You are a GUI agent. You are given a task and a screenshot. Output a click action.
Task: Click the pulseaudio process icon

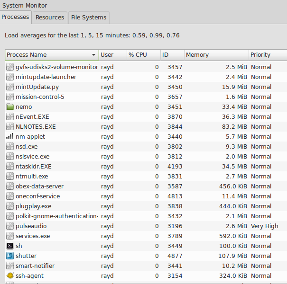(10, 226)
